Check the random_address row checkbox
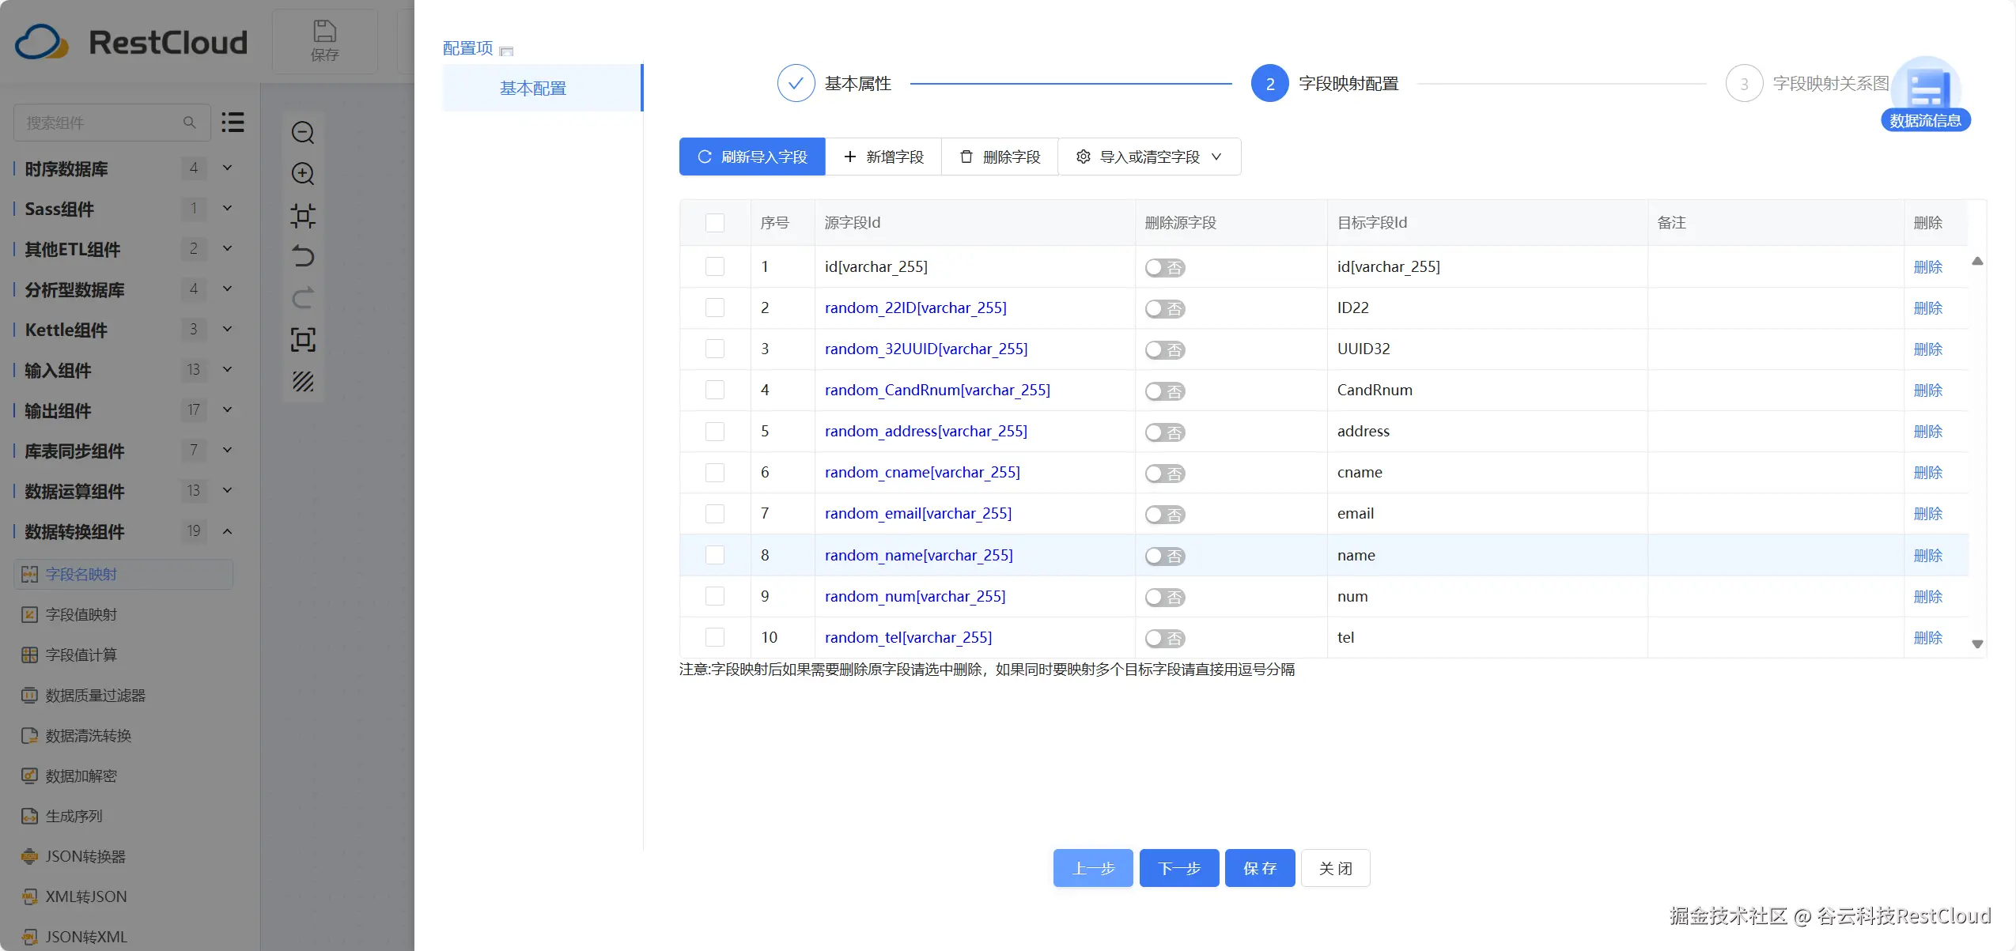Viewport: 2016px width, 951px height. click(715, 431)
